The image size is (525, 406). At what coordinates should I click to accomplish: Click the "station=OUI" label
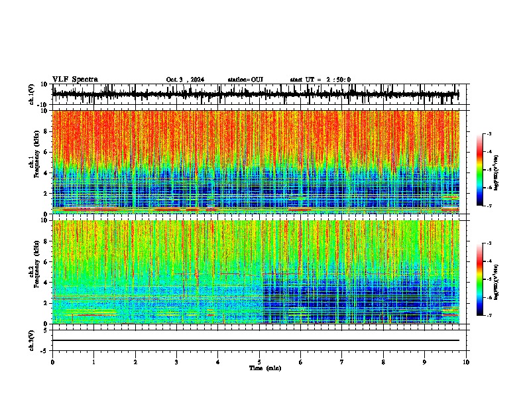tap(245, 80)
